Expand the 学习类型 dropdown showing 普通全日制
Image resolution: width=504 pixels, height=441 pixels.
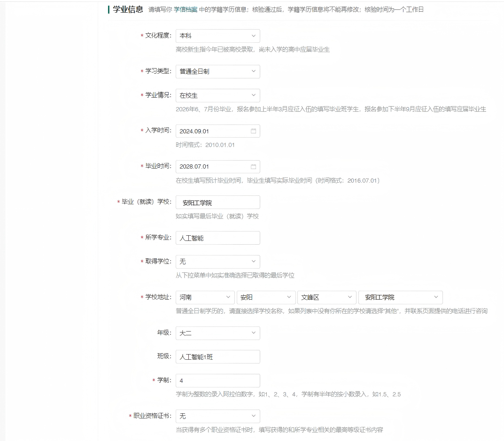click(217, 71)
